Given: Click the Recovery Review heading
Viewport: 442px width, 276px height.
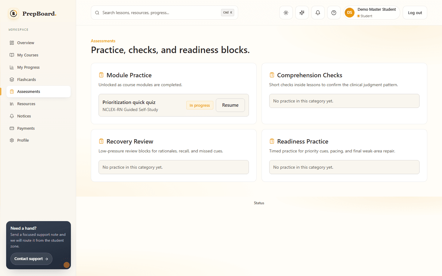Looking at the screenshot, I should pyautogui.click(x=130, y=141).
